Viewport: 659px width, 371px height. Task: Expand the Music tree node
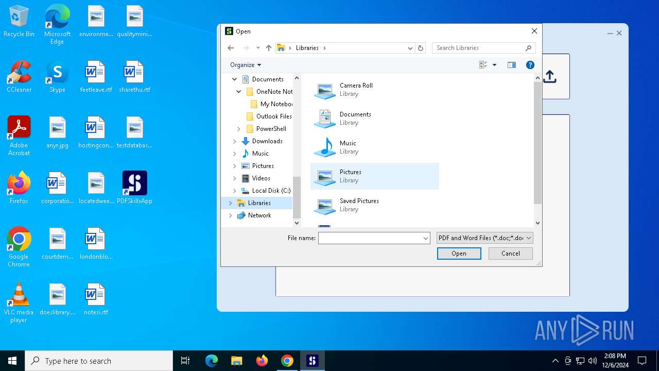[x=235, y=154]
